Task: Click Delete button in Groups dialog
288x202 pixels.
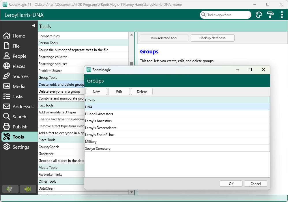Action: tap(142, 92)
